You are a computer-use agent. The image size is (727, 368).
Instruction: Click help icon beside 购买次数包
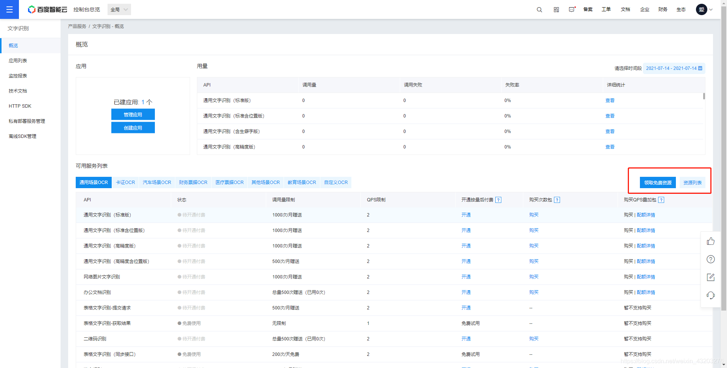[x=557, y=200]
